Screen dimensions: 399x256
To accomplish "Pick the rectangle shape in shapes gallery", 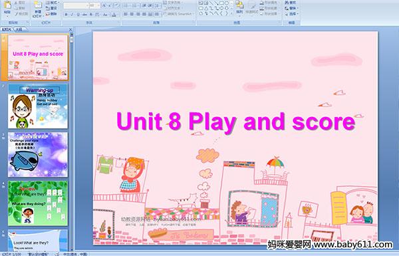I will [221, 3].
